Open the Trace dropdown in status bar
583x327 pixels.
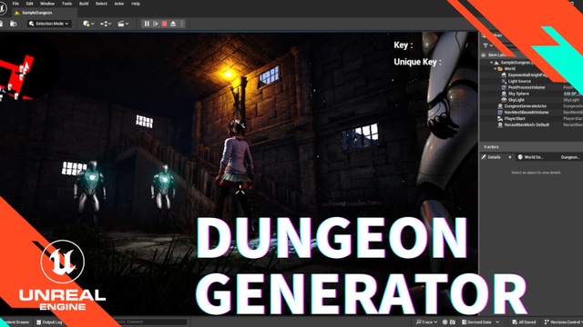[426, 322]
